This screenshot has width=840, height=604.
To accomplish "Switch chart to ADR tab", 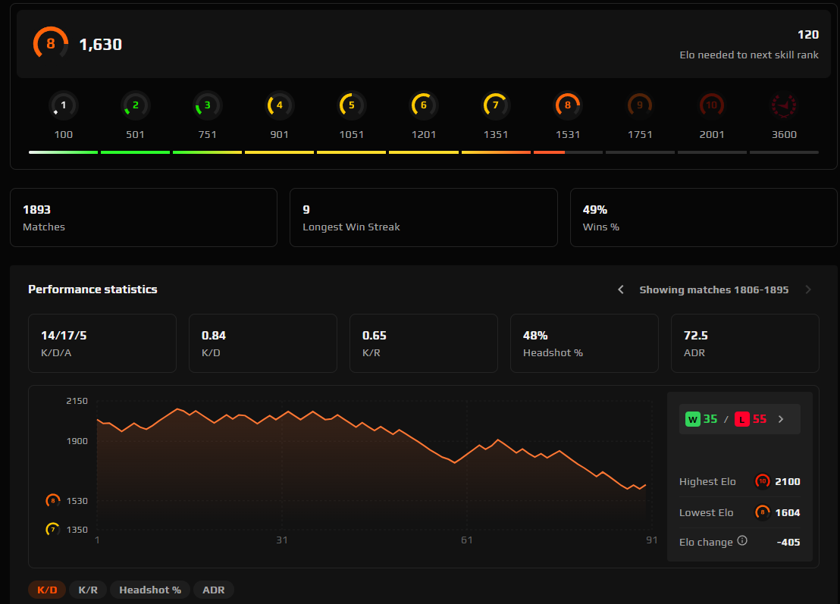I will [x=213, y=590].
